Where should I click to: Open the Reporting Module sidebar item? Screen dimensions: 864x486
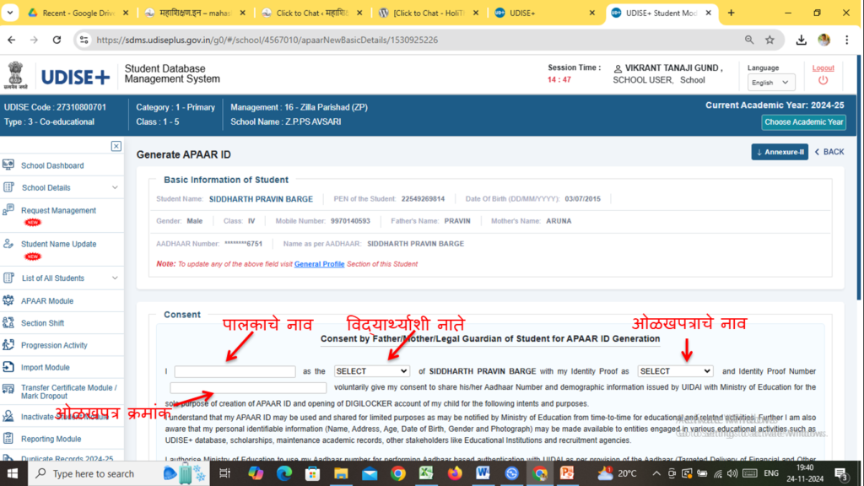click(51, 439)
